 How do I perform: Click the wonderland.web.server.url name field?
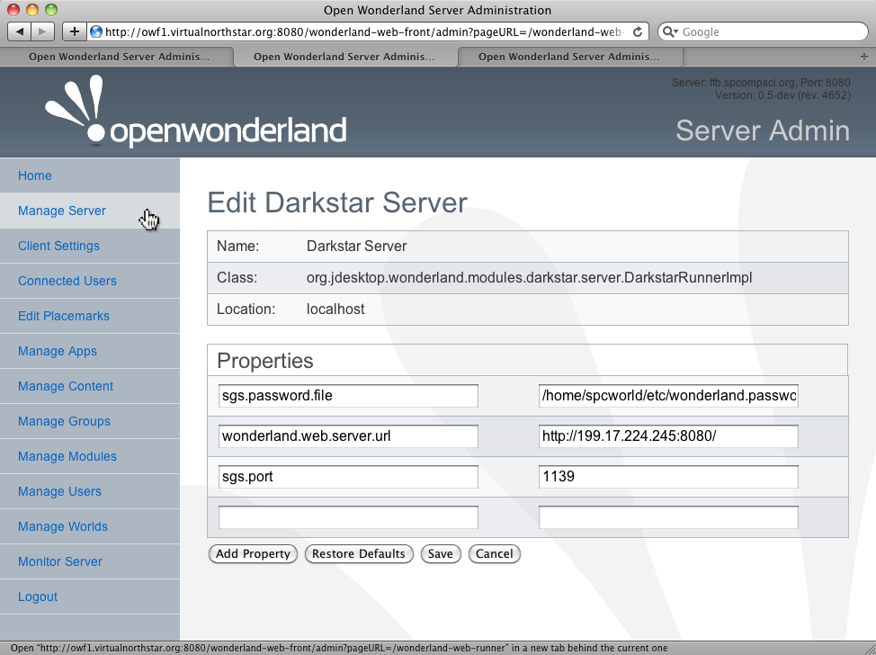(348, 436)
